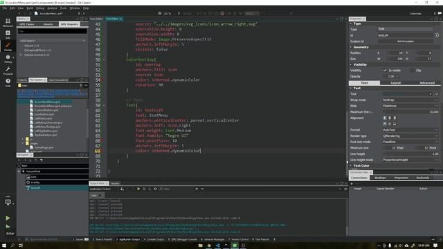
Task: Open the Search Results pane button
Action: tap(102, 239)
